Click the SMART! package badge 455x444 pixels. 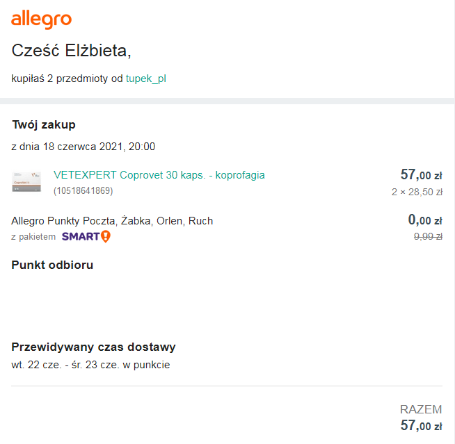point(86,236)
